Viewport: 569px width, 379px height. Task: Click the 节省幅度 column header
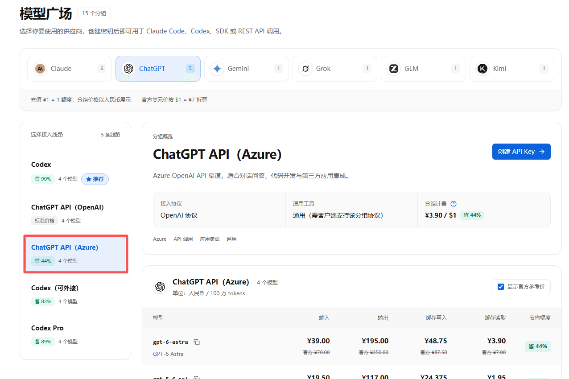[x=540, y=318]
